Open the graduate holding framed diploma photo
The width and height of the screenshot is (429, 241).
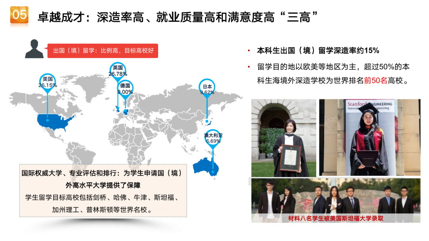(x=284, y=137)
